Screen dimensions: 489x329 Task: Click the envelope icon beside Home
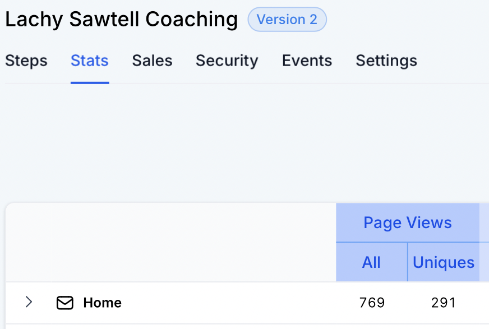65,303
